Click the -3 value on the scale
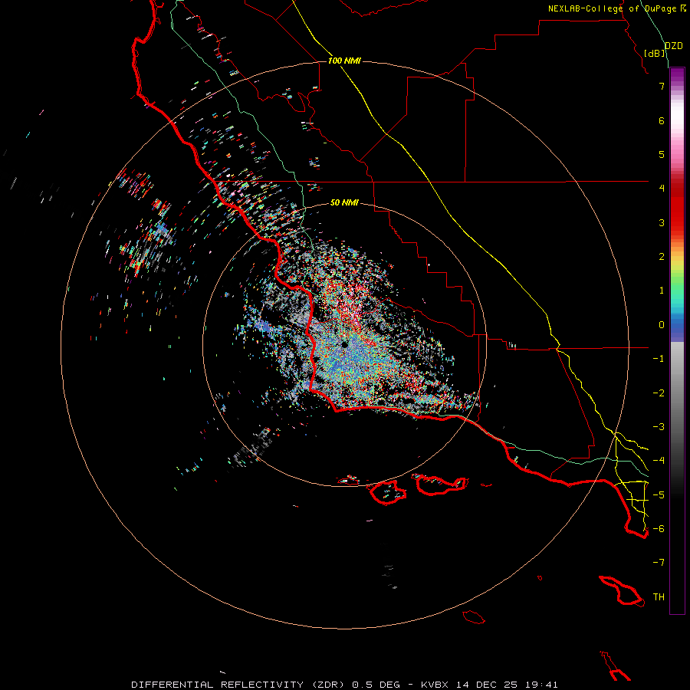This screenshot has width=690, height=690. (659, 427)
